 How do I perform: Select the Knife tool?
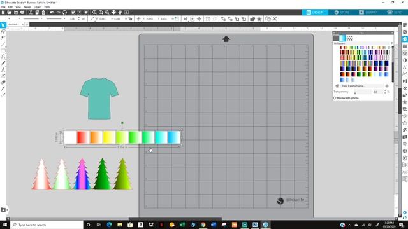click(3, 89)
